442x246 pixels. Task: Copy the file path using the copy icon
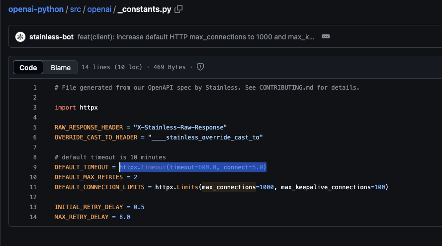pos(178,9)
